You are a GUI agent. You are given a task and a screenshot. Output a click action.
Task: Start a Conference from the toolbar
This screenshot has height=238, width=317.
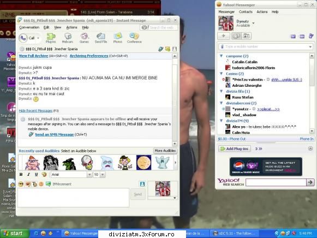click(134, 38)
